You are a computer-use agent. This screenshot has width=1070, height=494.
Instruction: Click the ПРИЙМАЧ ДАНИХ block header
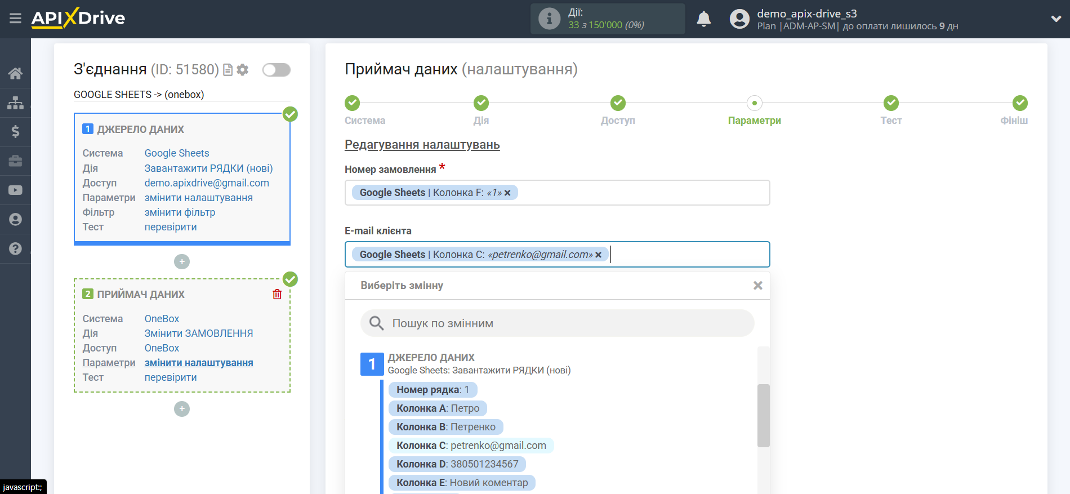140,294
